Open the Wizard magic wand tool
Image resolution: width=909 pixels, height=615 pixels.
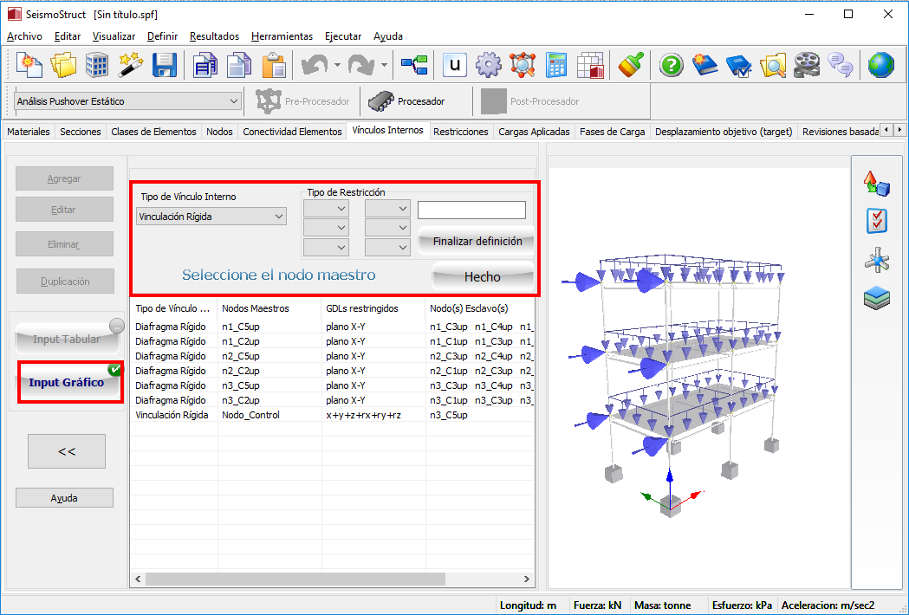(x=130, y=65)
